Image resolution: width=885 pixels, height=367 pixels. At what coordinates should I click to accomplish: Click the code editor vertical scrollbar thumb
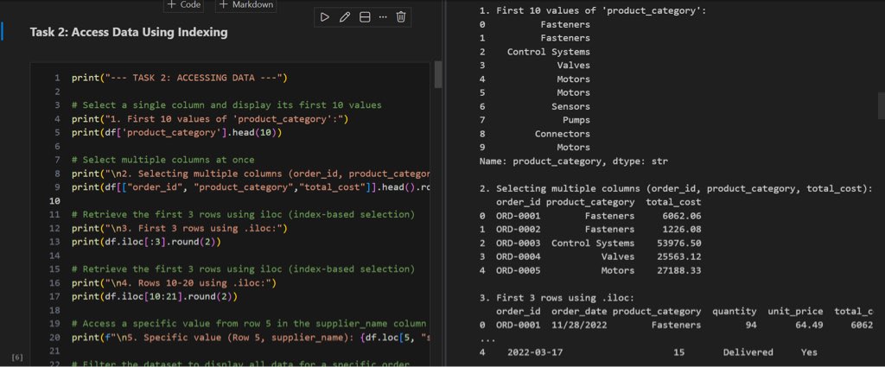[x=438, y=75]
